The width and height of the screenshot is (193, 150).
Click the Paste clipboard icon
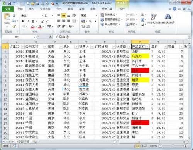point(7,17)
